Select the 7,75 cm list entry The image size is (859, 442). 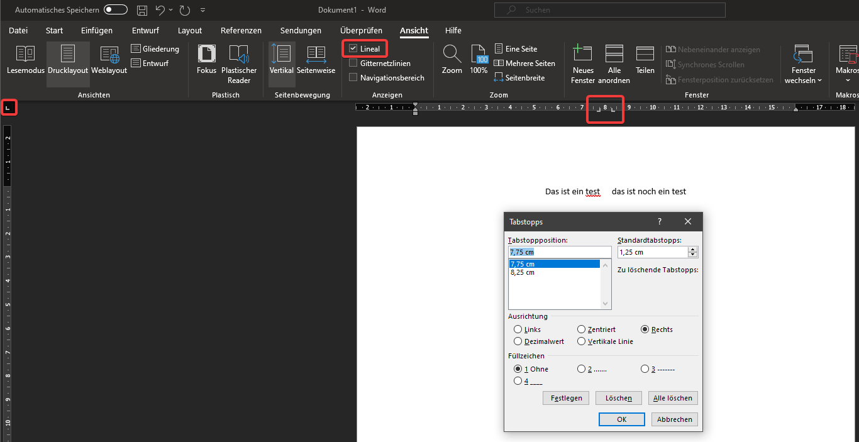pyautogui.click(x=554, y=264)
